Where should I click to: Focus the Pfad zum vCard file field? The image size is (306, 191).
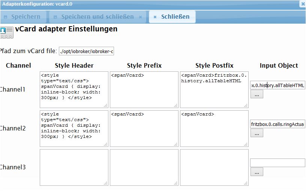tap(86, 51)
